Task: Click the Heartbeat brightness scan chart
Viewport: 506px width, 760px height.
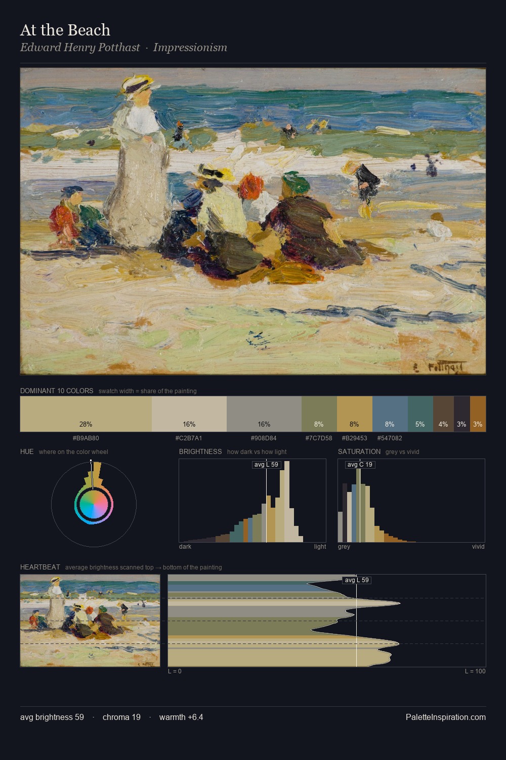Action: pyautogui.click(x=327, y=621)
